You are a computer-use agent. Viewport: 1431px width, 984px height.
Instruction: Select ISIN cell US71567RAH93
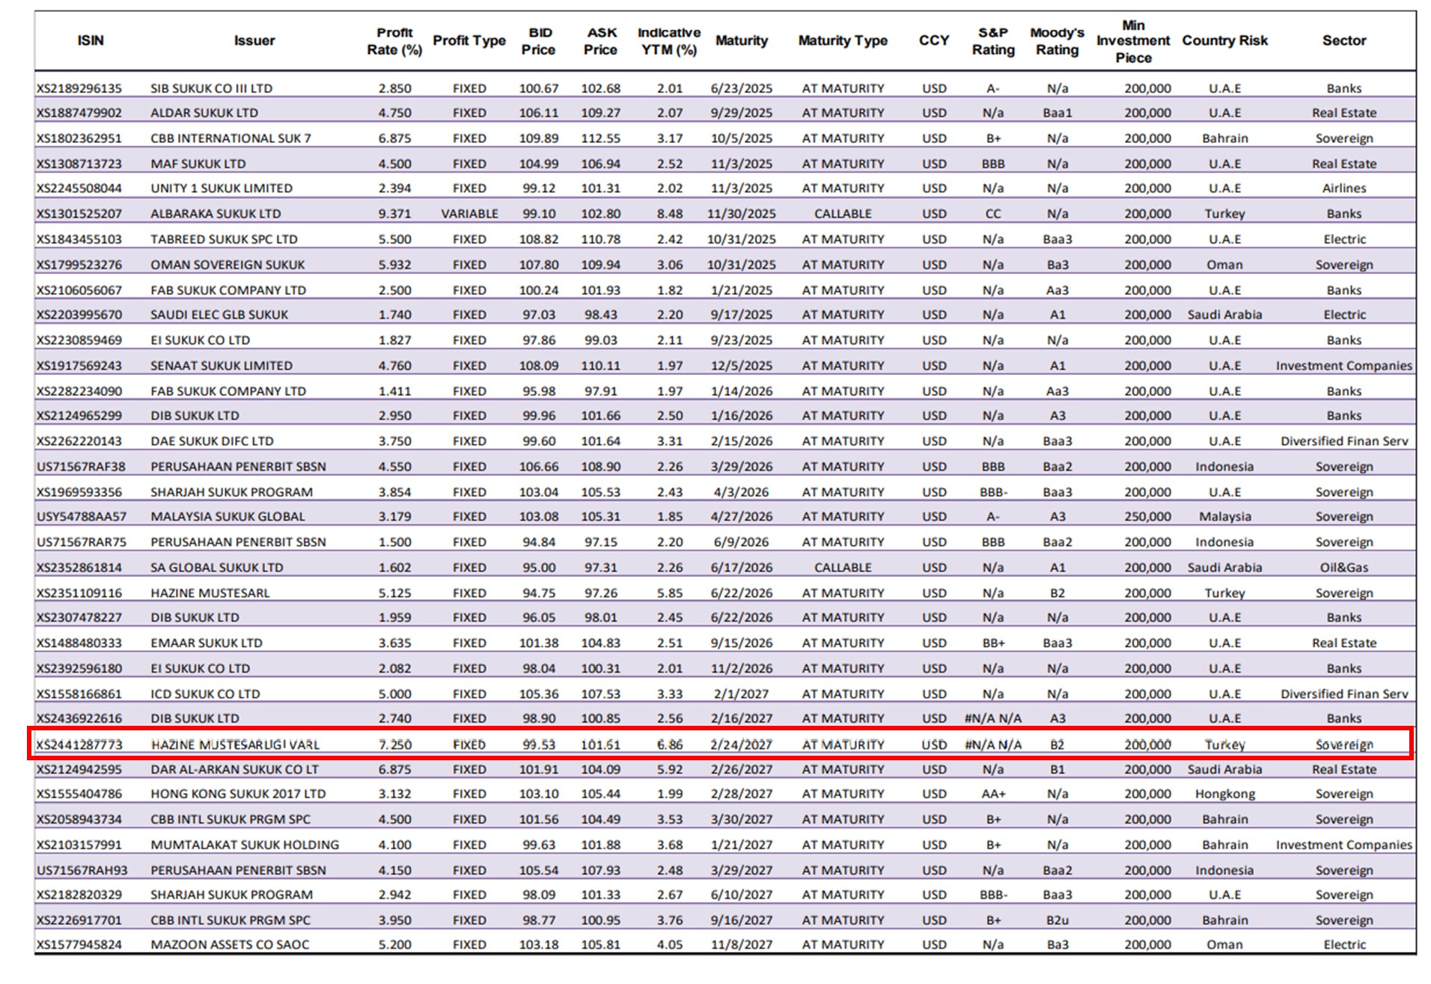82,871
